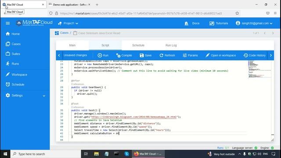
Task: Click the Firefox MaxTAF Cloud taskbar button
Action: pyautogui.click(x=148, y=154)
